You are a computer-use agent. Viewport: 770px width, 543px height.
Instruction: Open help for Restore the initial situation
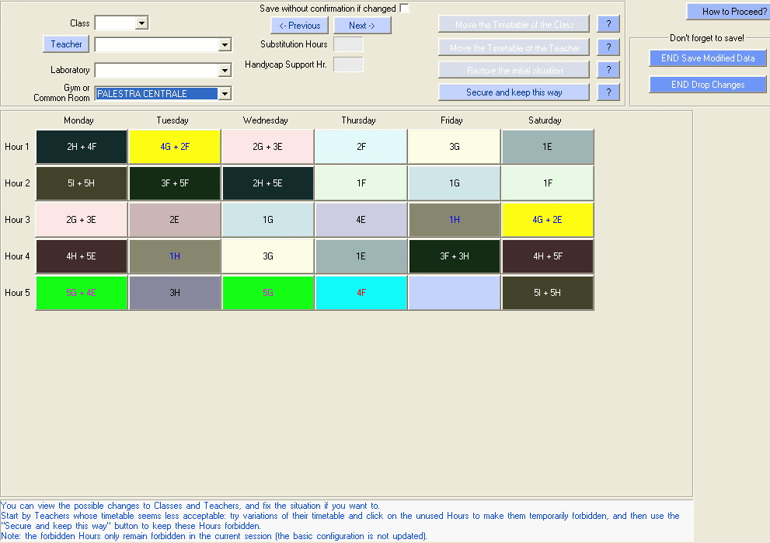608,70
